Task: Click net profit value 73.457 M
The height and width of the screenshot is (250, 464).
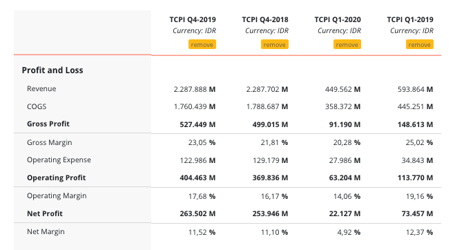Action: (x=417, y=213)
